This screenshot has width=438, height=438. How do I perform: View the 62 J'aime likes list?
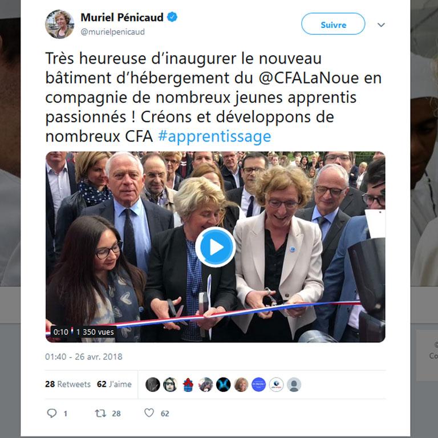(114, 384)
